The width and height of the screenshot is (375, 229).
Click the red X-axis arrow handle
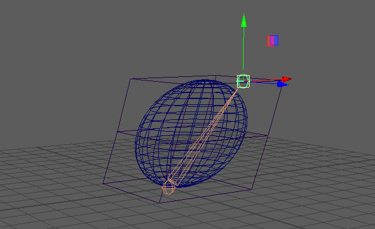(287, 79)
